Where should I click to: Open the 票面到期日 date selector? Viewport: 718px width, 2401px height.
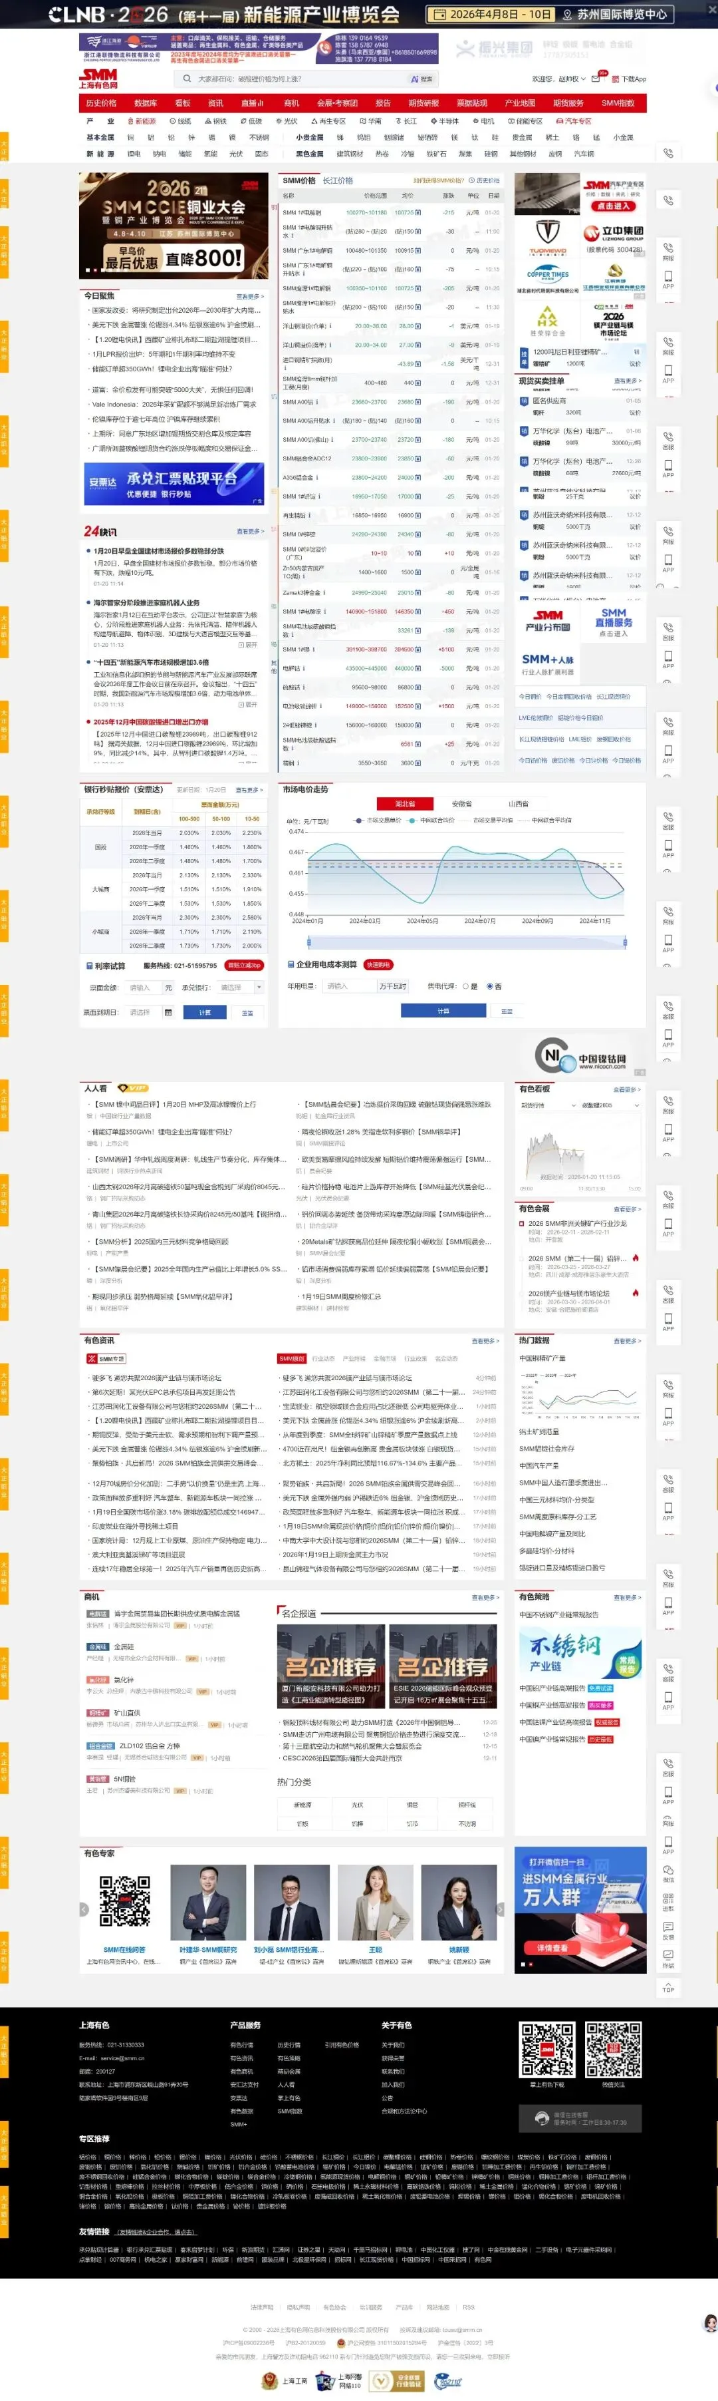pos(150,1012)
